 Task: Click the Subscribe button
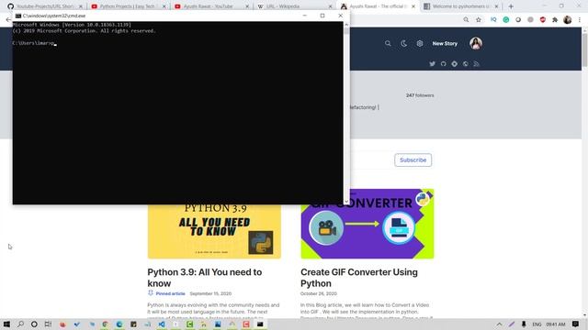click(x=413, y=159)
